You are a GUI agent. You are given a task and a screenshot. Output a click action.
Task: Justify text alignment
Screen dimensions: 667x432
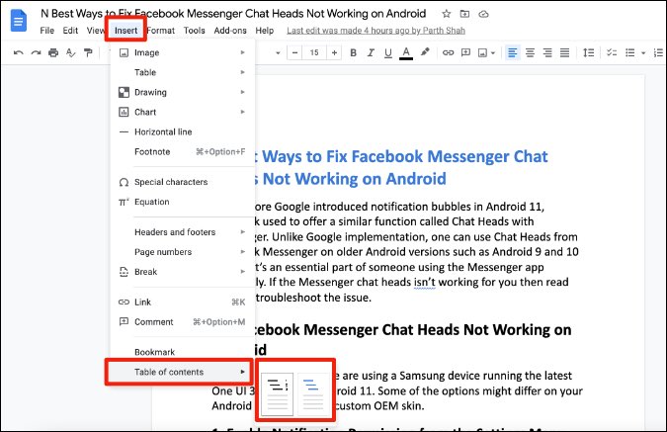point(564,52)
